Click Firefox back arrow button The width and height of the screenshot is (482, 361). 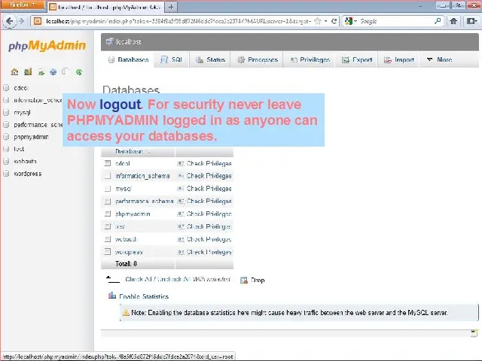pyautogui.click(x=9, y=21)
